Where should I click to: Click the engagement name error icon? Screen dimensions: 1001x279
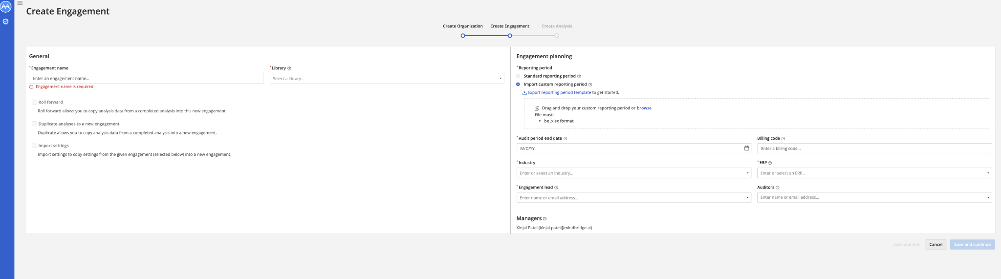tap(31, 87)
